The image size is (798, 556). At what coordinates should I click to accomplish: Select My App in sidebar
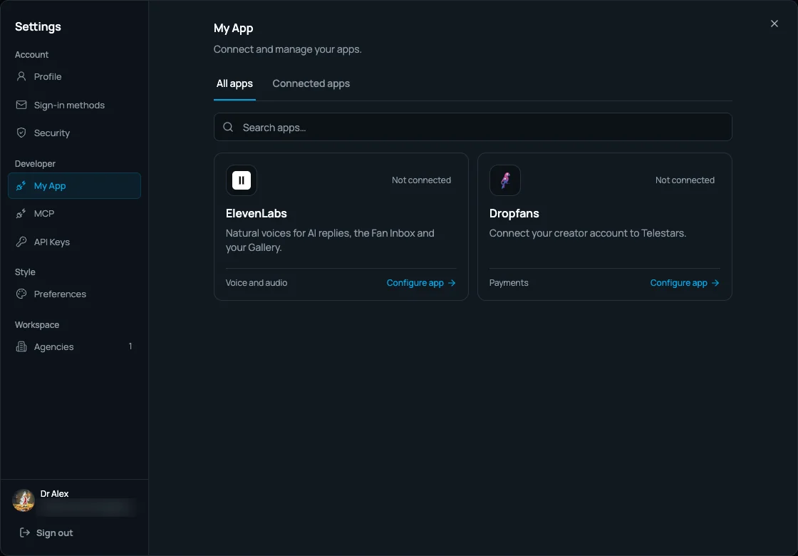pos(74,186)
